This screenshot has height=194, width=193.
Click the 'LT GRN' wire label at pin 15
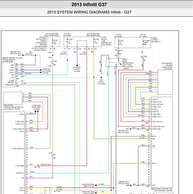tap(142, 138)
